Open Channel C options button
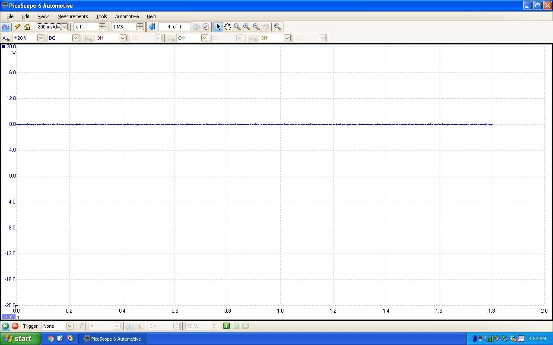The height and width of the screenshot is (345, 553). tap(171, 38)
